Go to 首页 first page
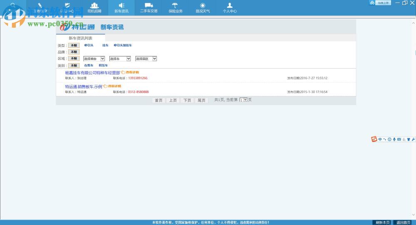The width and height of the screenshot is (416, 225). point(158,100)
